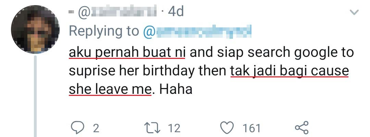The image size is (370, 137).
Task: Like the tweet with the heart icon
Action: click(226, 128)
